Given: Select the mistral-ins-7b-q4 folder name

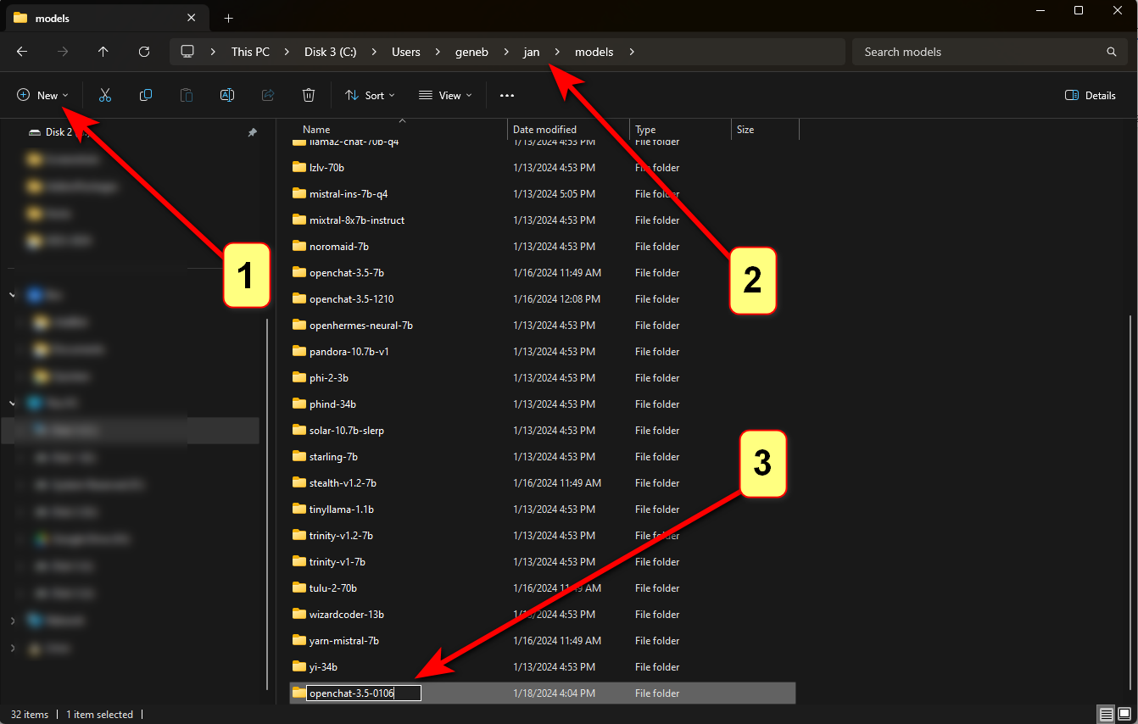Looking at the screenshot, I should tap(349, 194).
